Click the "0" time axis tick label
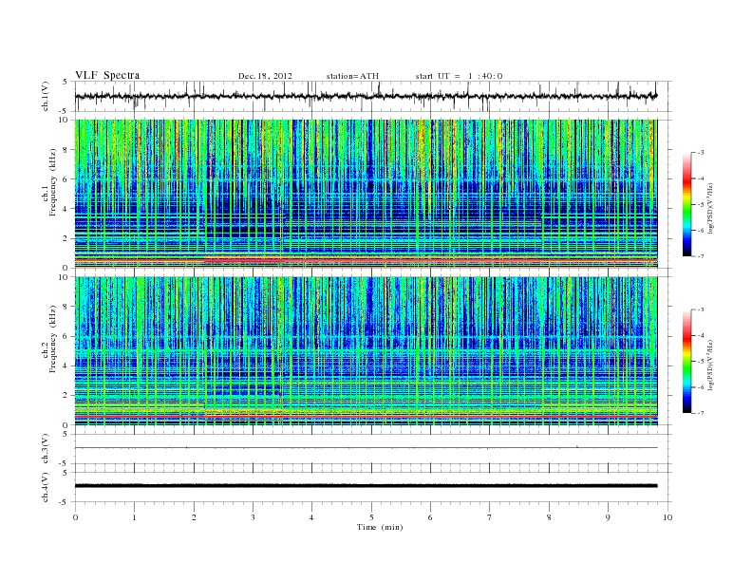The width and height of the screenshot is (752, 581). tap(75, 517)
